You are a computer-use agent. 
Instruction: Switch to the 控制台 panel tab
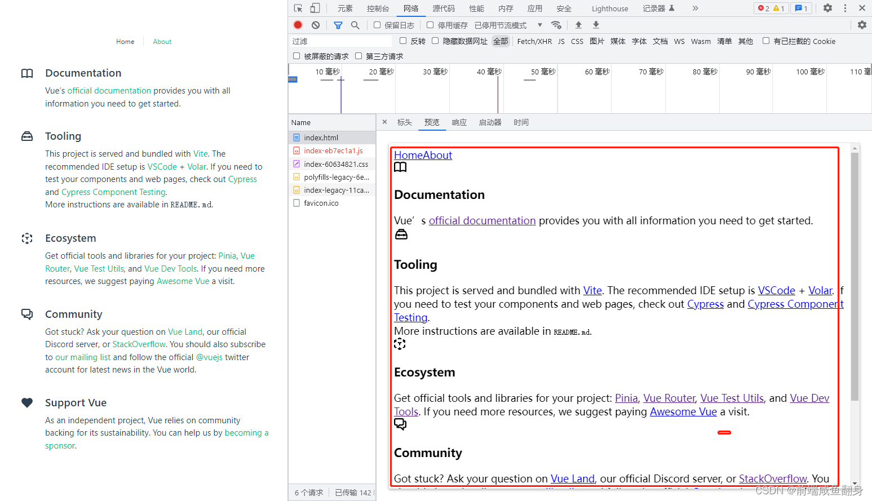click(378, 8)
